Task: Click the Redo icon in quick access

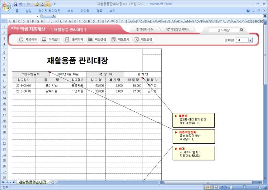Action: [x=29, y=4]
